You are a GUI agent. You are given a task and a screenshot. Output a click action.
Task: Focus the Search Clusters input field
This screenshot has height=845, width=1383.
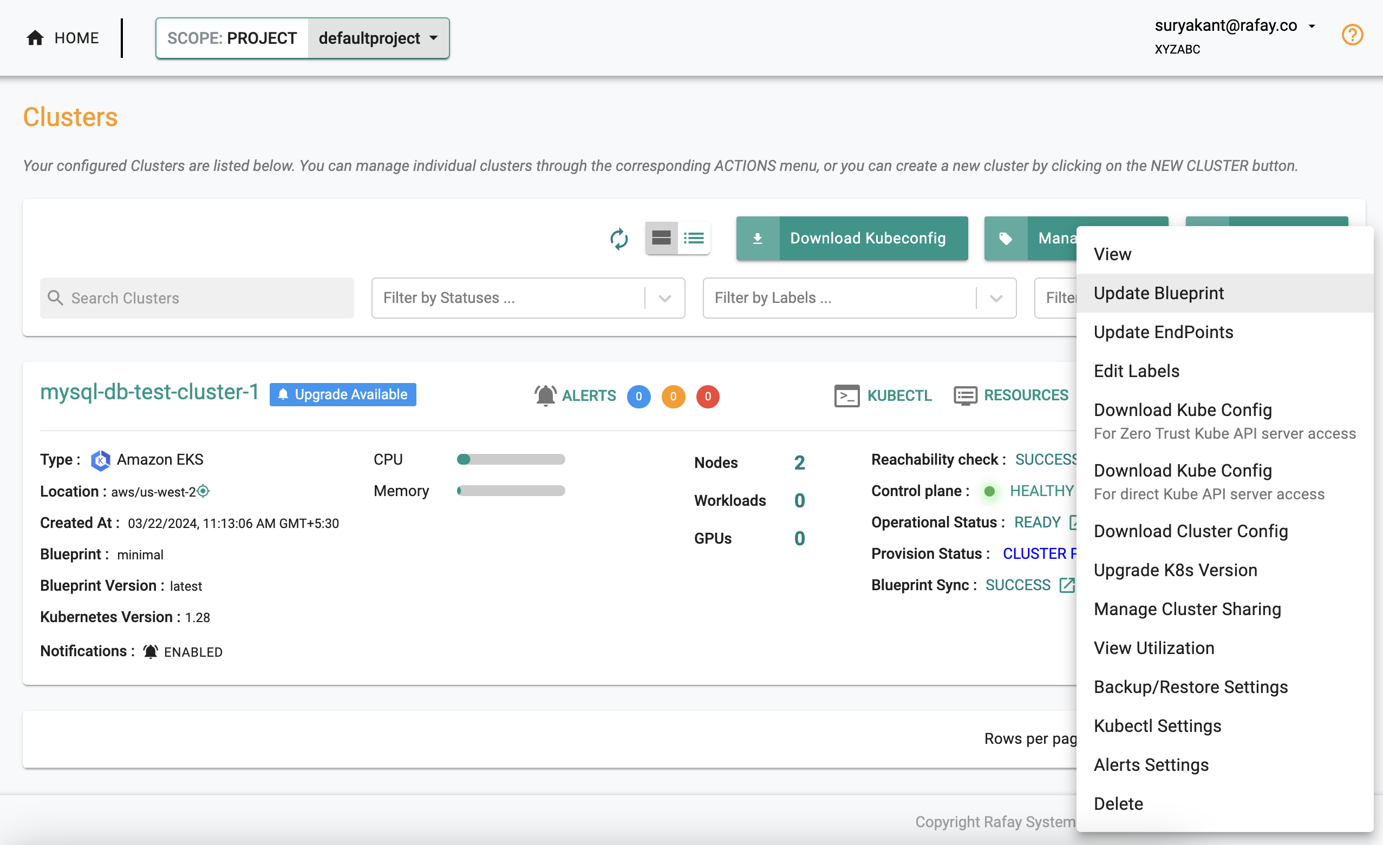point(197,298)
